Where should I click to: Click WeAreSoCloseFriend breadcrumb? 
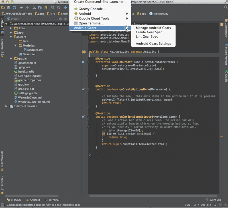tap(17, 14)
